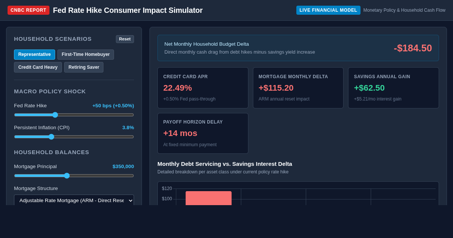Adjust the Mortgage Principal slider

pos(74,176)
